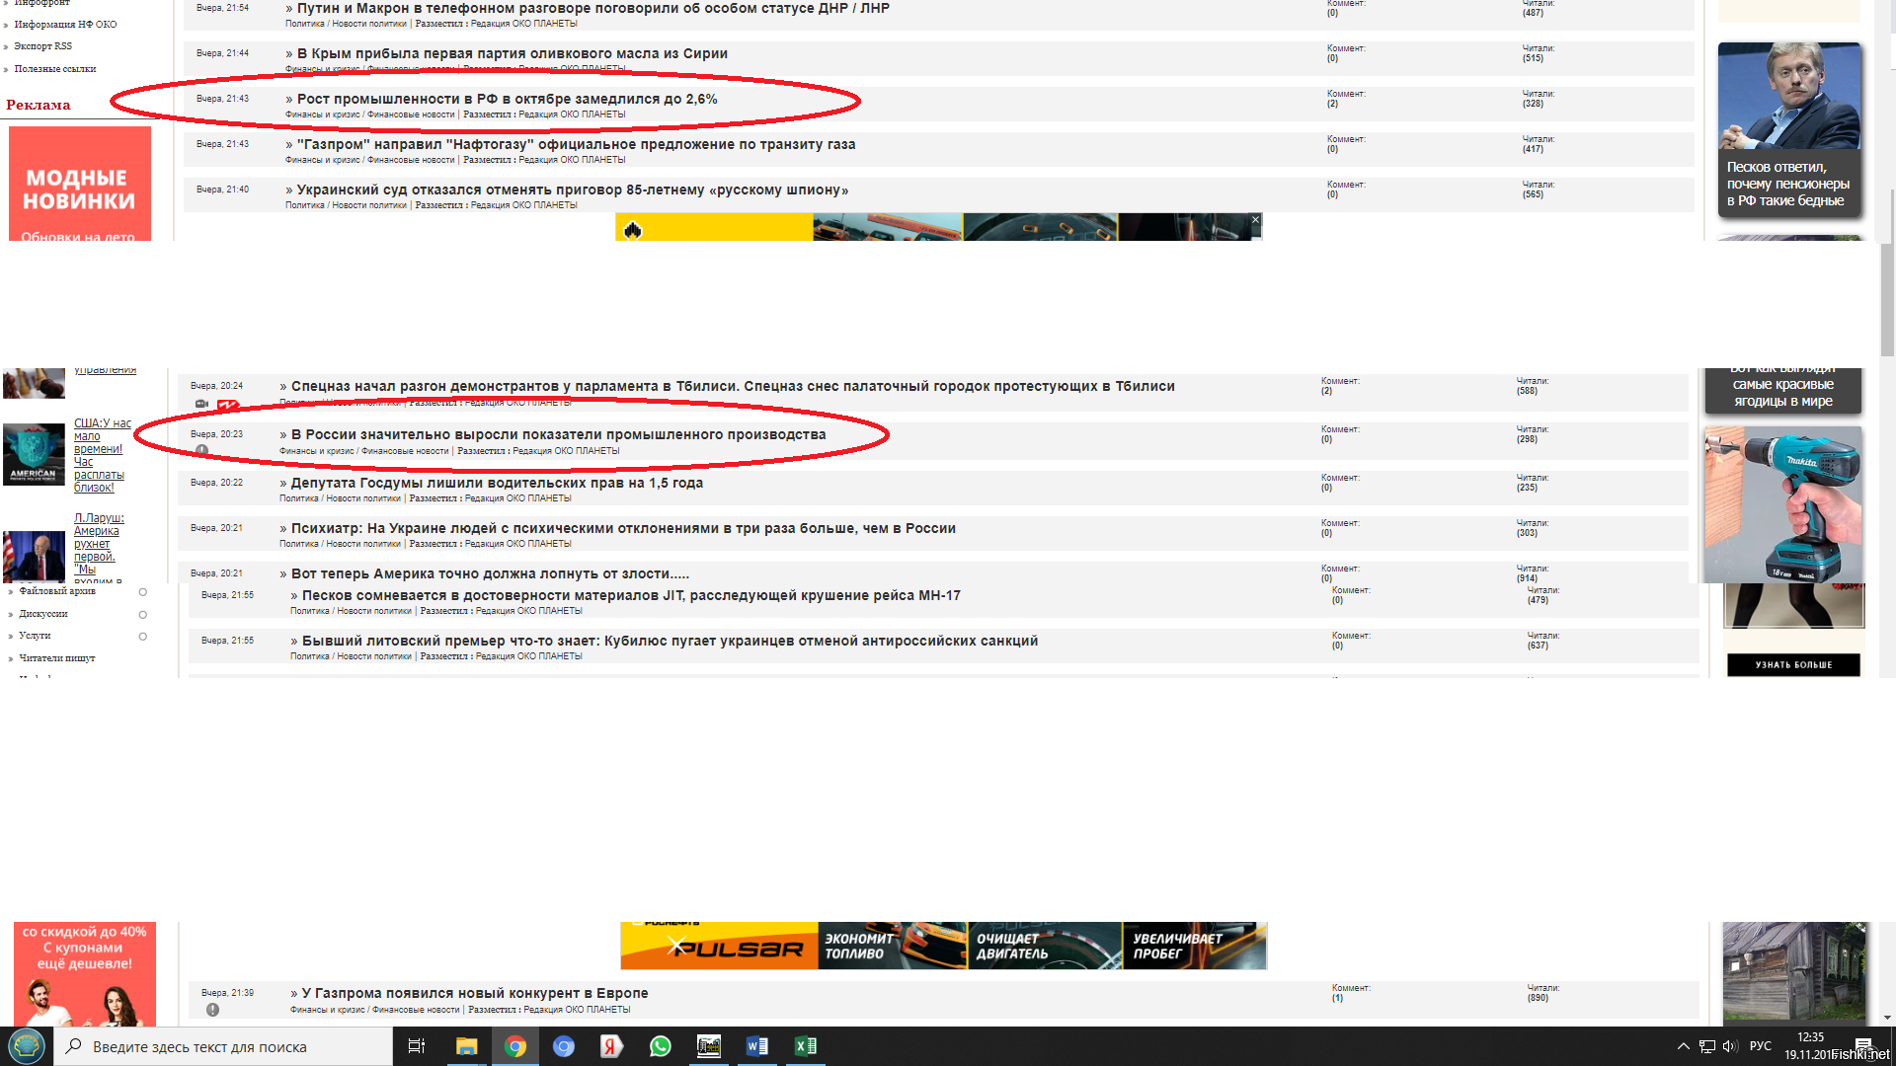Switch to the Google Chrome taskbar icon

515,1046
